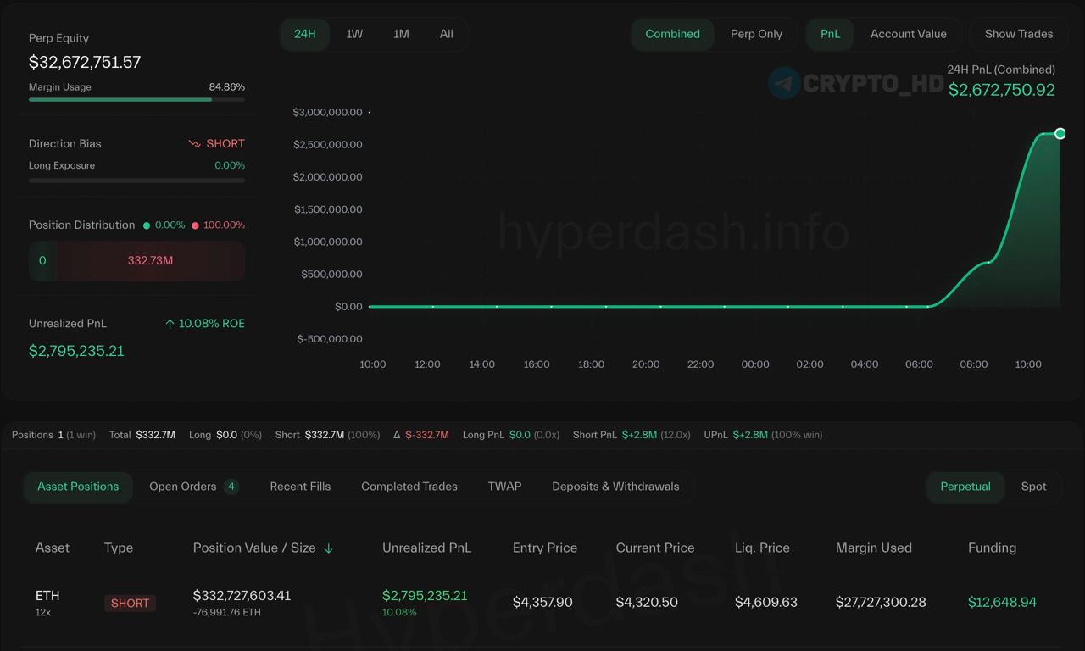
Task: Toggle chart to Account Value
Action: 908,34
